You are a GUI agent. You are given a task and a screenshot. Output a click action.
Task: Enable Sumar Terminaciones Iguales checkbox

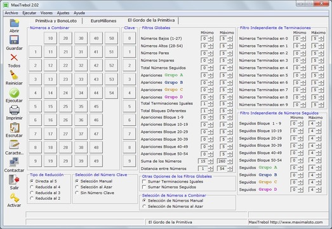click(144, 182)
